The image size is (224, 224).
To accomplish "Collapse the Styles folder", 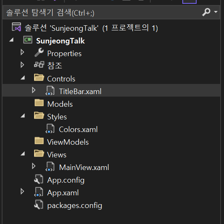I will [x=23, y=116].
